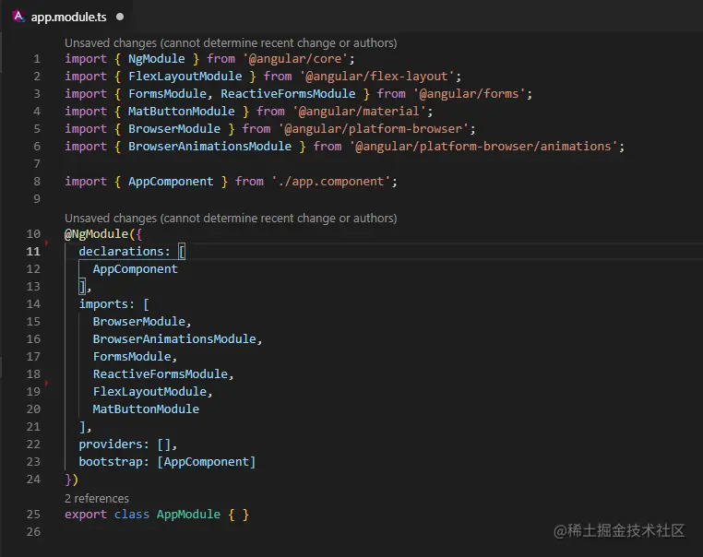Click 'AppComponent' on line 12

pyautogui.click(x=135, y=269)
